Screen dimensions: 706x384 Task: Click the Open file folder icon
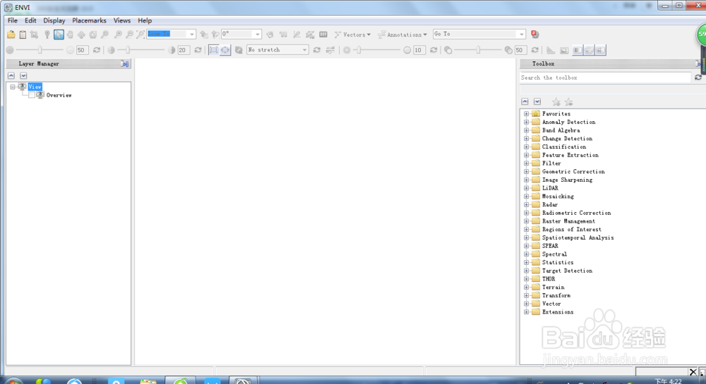point(11,35)
